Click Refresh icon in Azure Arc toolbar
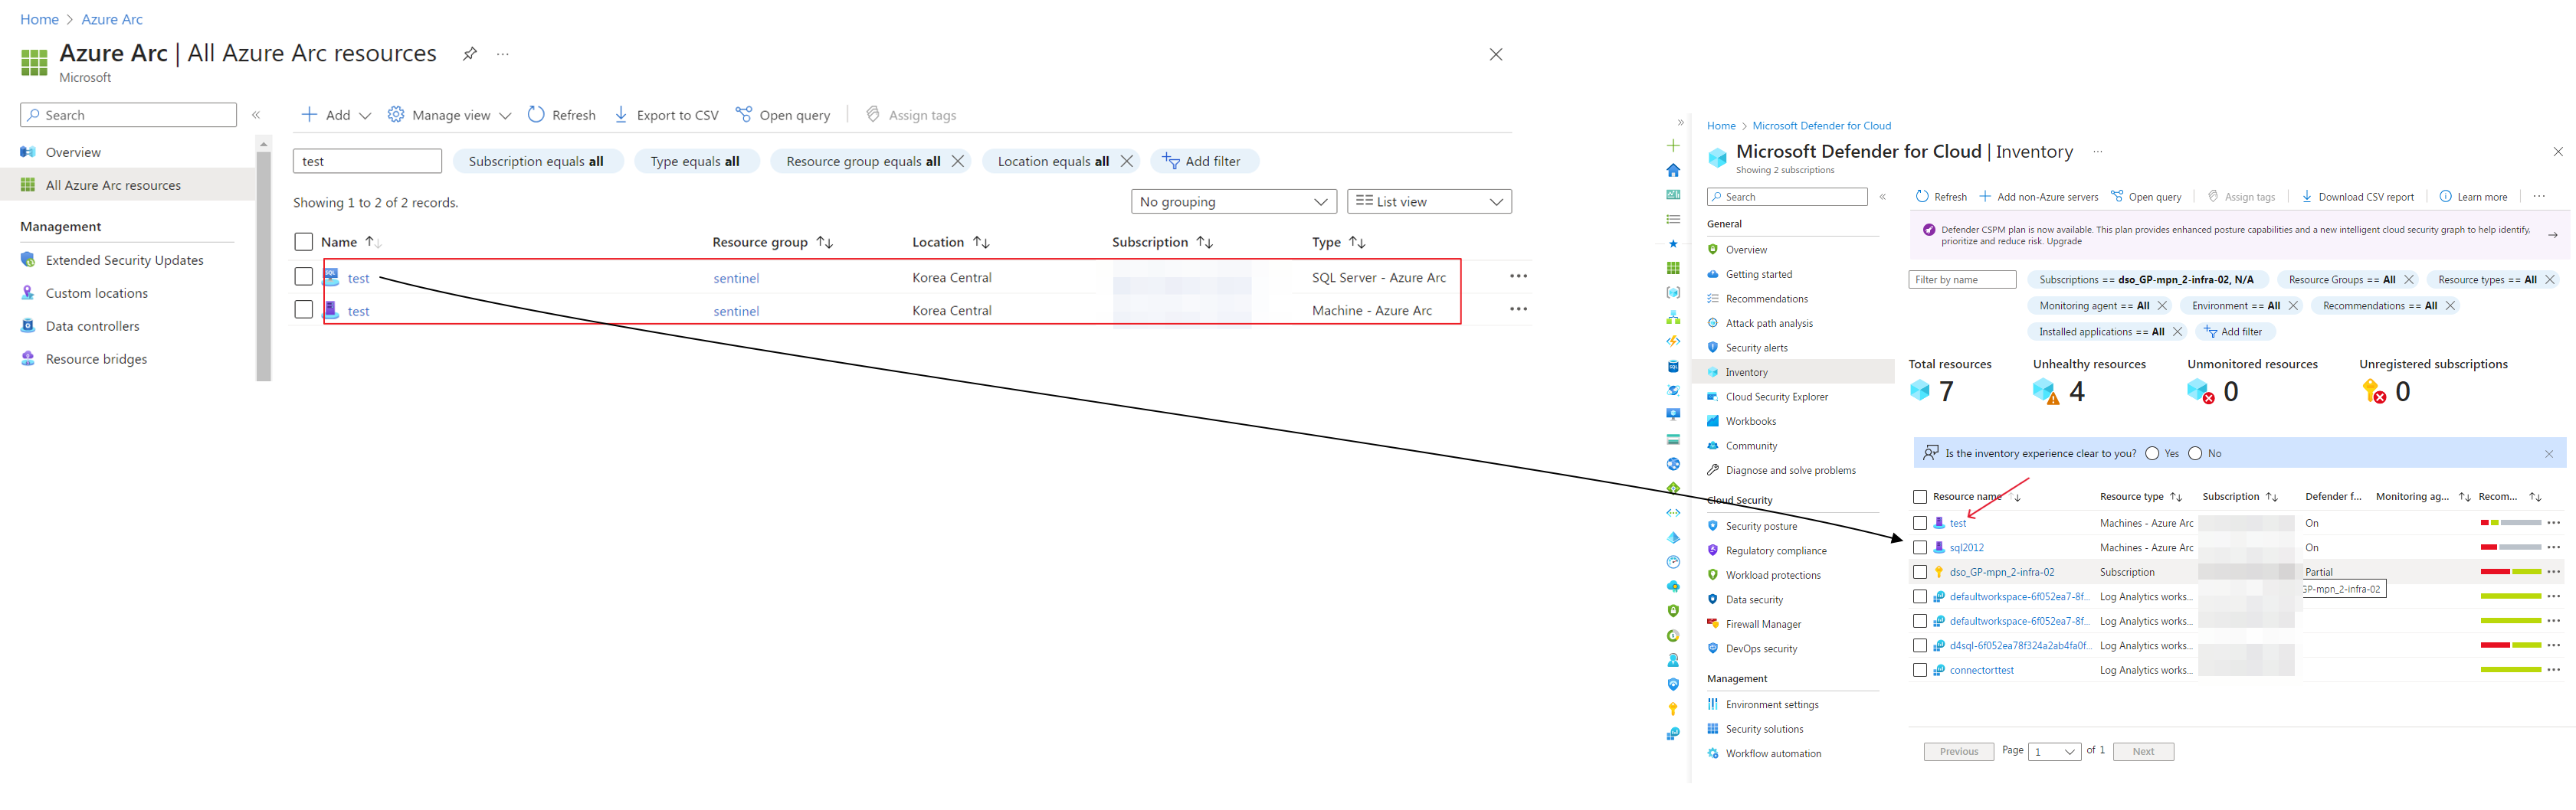The height and width of the screenshot is (810, 2576). 536,115
